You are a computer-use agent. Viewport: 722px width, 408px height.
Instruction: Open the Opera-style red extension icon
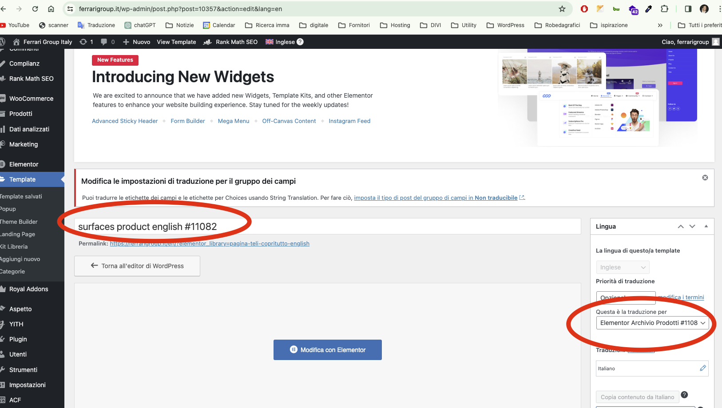[x=584, y=9]
